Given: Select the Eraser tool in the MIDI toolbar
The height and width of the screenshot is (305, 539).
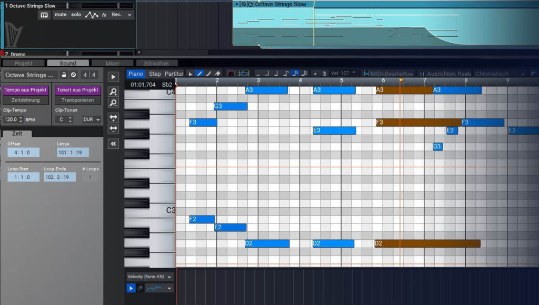Looking at the screenshot, I should click(218, 74).
